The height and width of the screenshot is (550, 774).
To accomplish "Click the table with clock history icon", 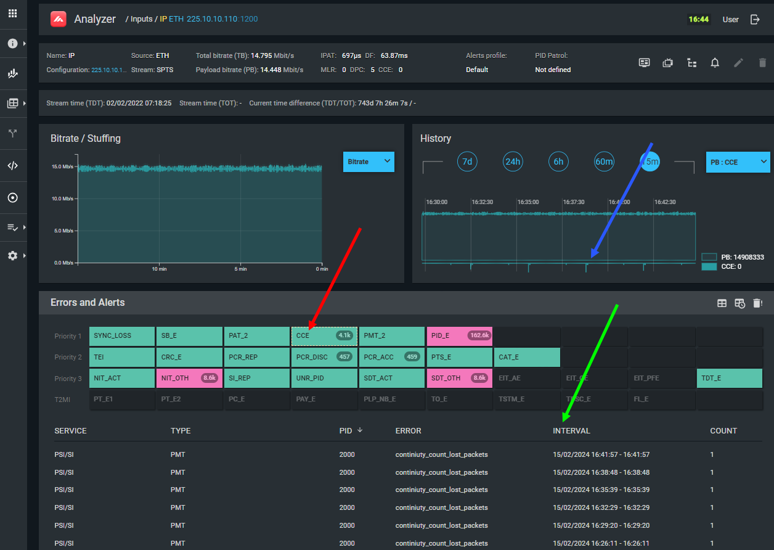I will (x=739, y=303).
